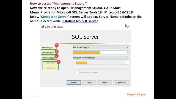
Task: Advance to next slide with faint right arrow
Action: click(x=37, y=97)
